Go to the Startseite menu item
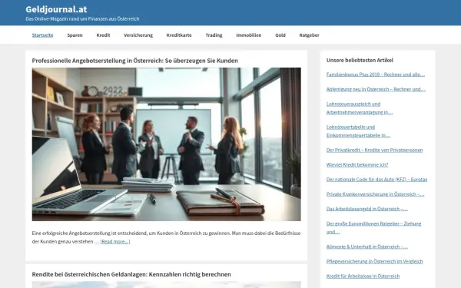This screenshot has height=288, width=461. pyautogui.click(x=42, y=35)
